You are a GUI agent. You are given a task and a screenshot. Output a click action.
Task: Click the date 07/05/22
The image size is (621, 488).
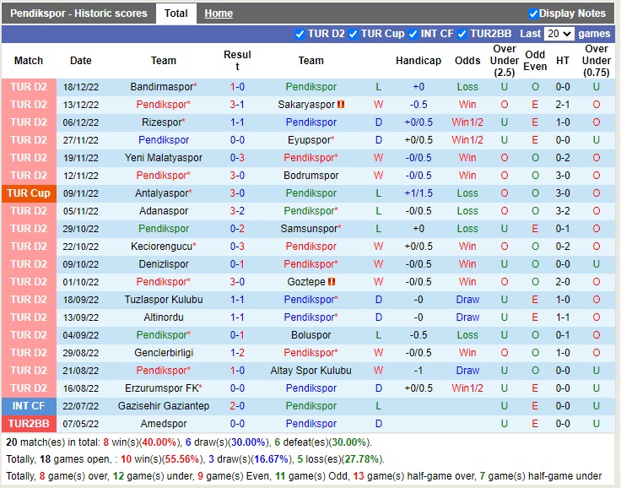[81, 424]
